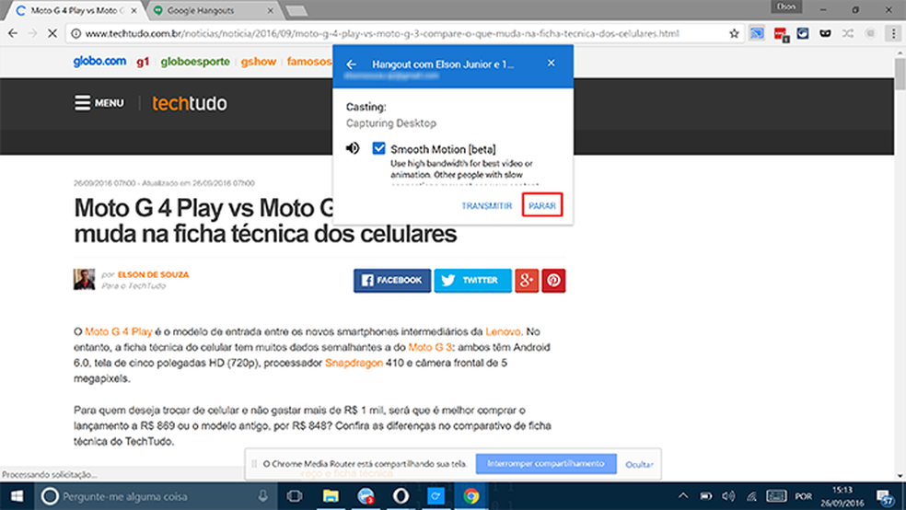Click the volume icon in system tray
Screen dimensions: 906x510
tap(728, 496)
